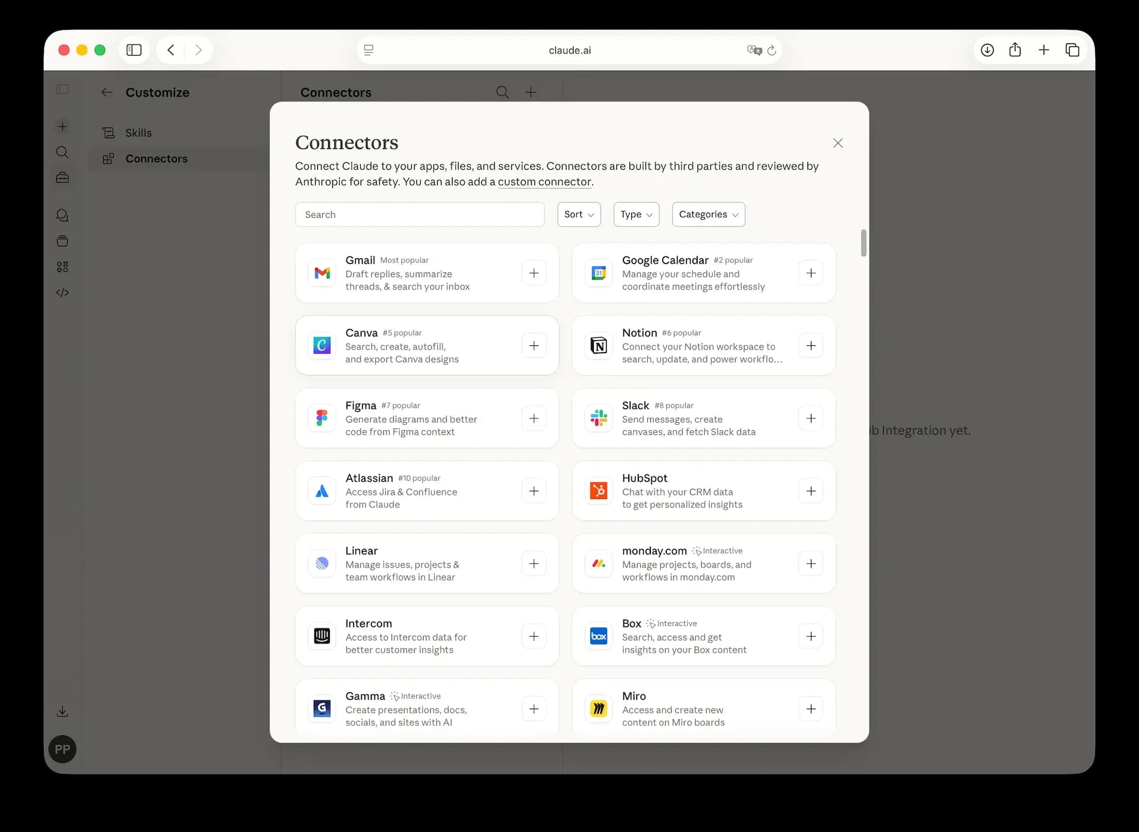Click the HubSpot logo icon
The width and height of the screenshot is (1139, 832).
click(599, 491)
